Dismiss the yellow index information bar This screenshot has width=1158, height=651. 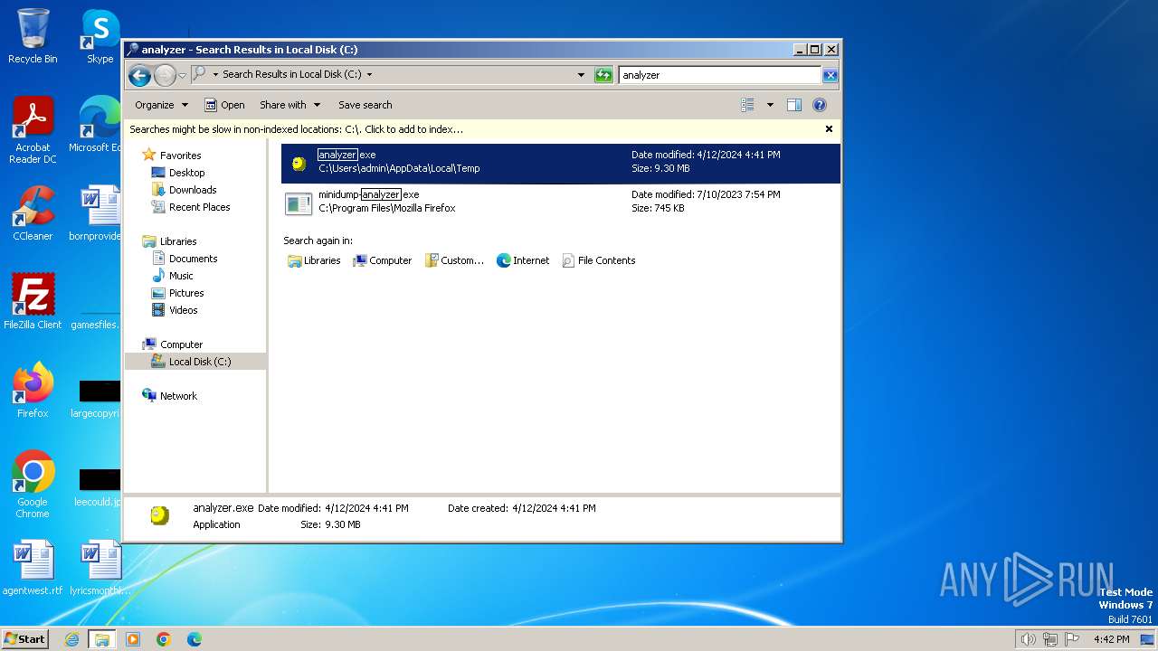point(829,129)
